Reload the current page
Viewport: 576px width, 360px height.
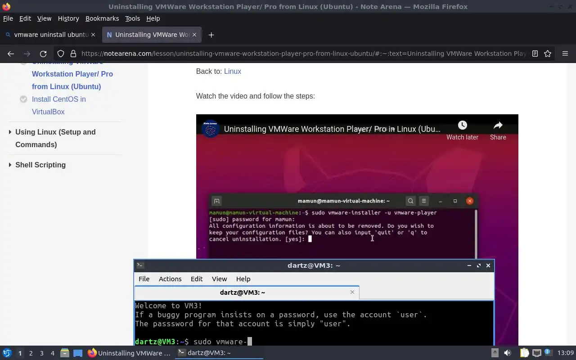(43, 54)
